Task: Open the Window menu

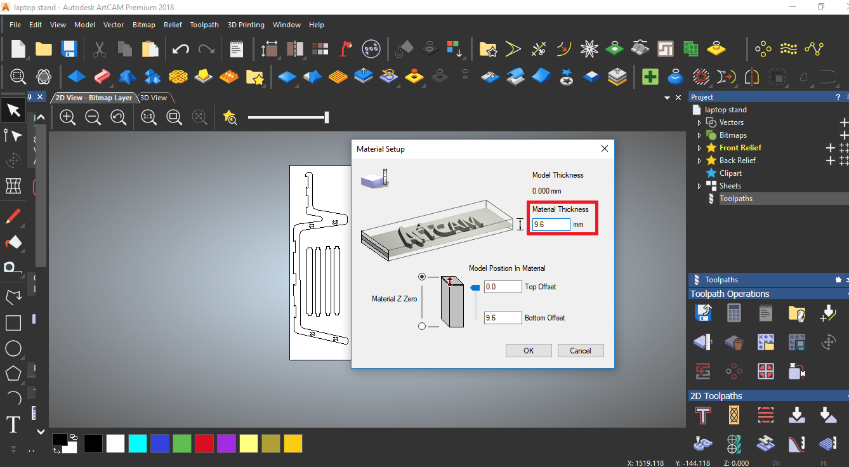Action: tap(287, 25)
